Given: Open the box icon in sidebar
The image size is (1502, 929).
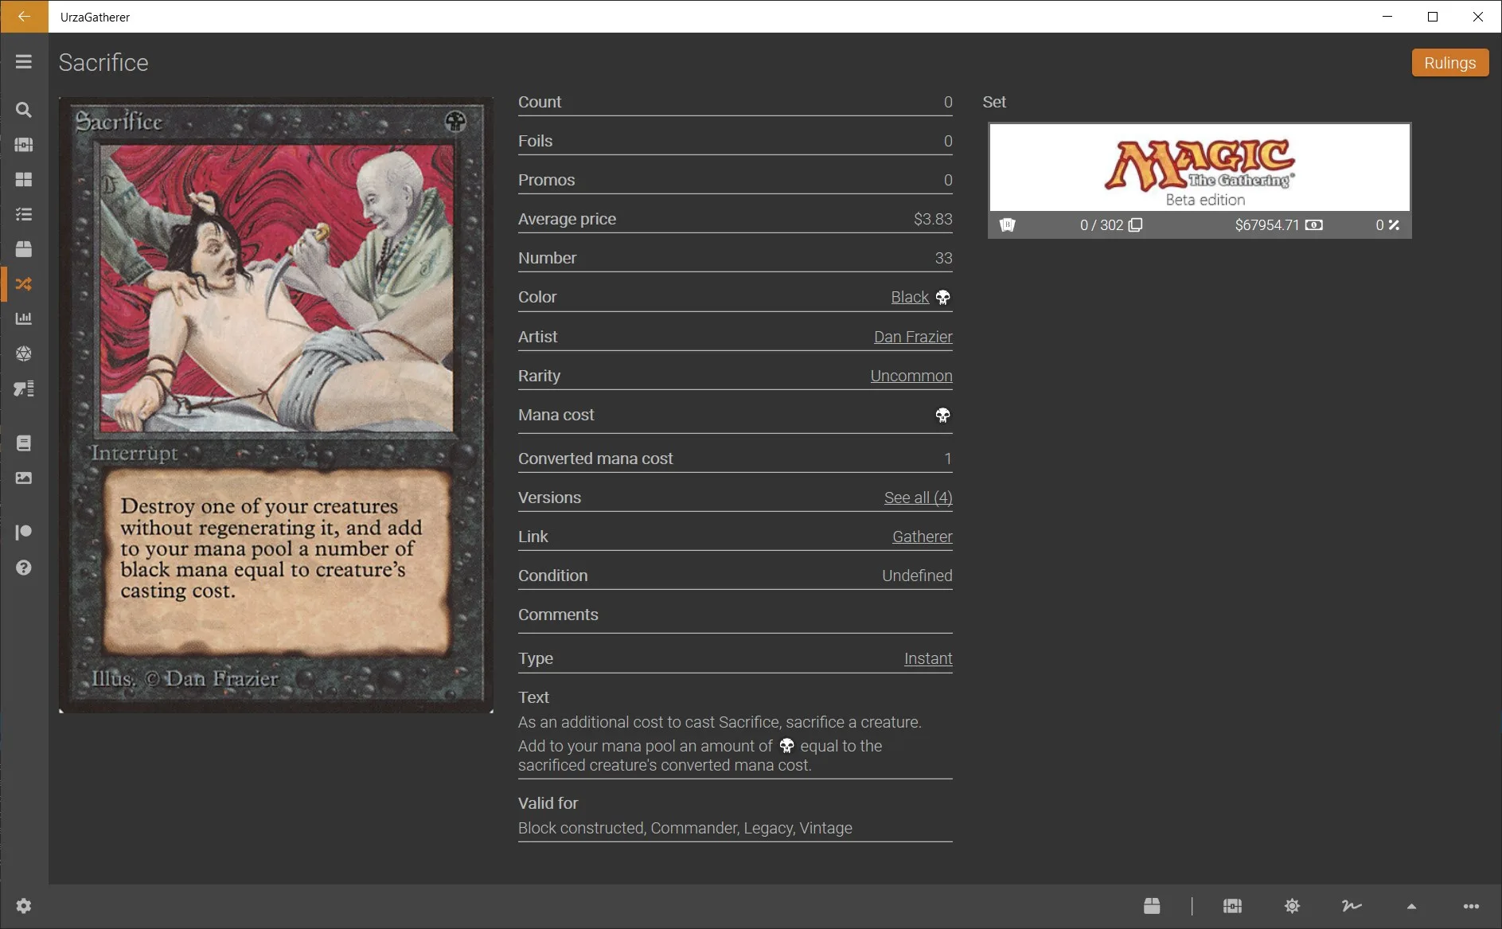Looking at the screenshot, I should click(x=24, y=249).
